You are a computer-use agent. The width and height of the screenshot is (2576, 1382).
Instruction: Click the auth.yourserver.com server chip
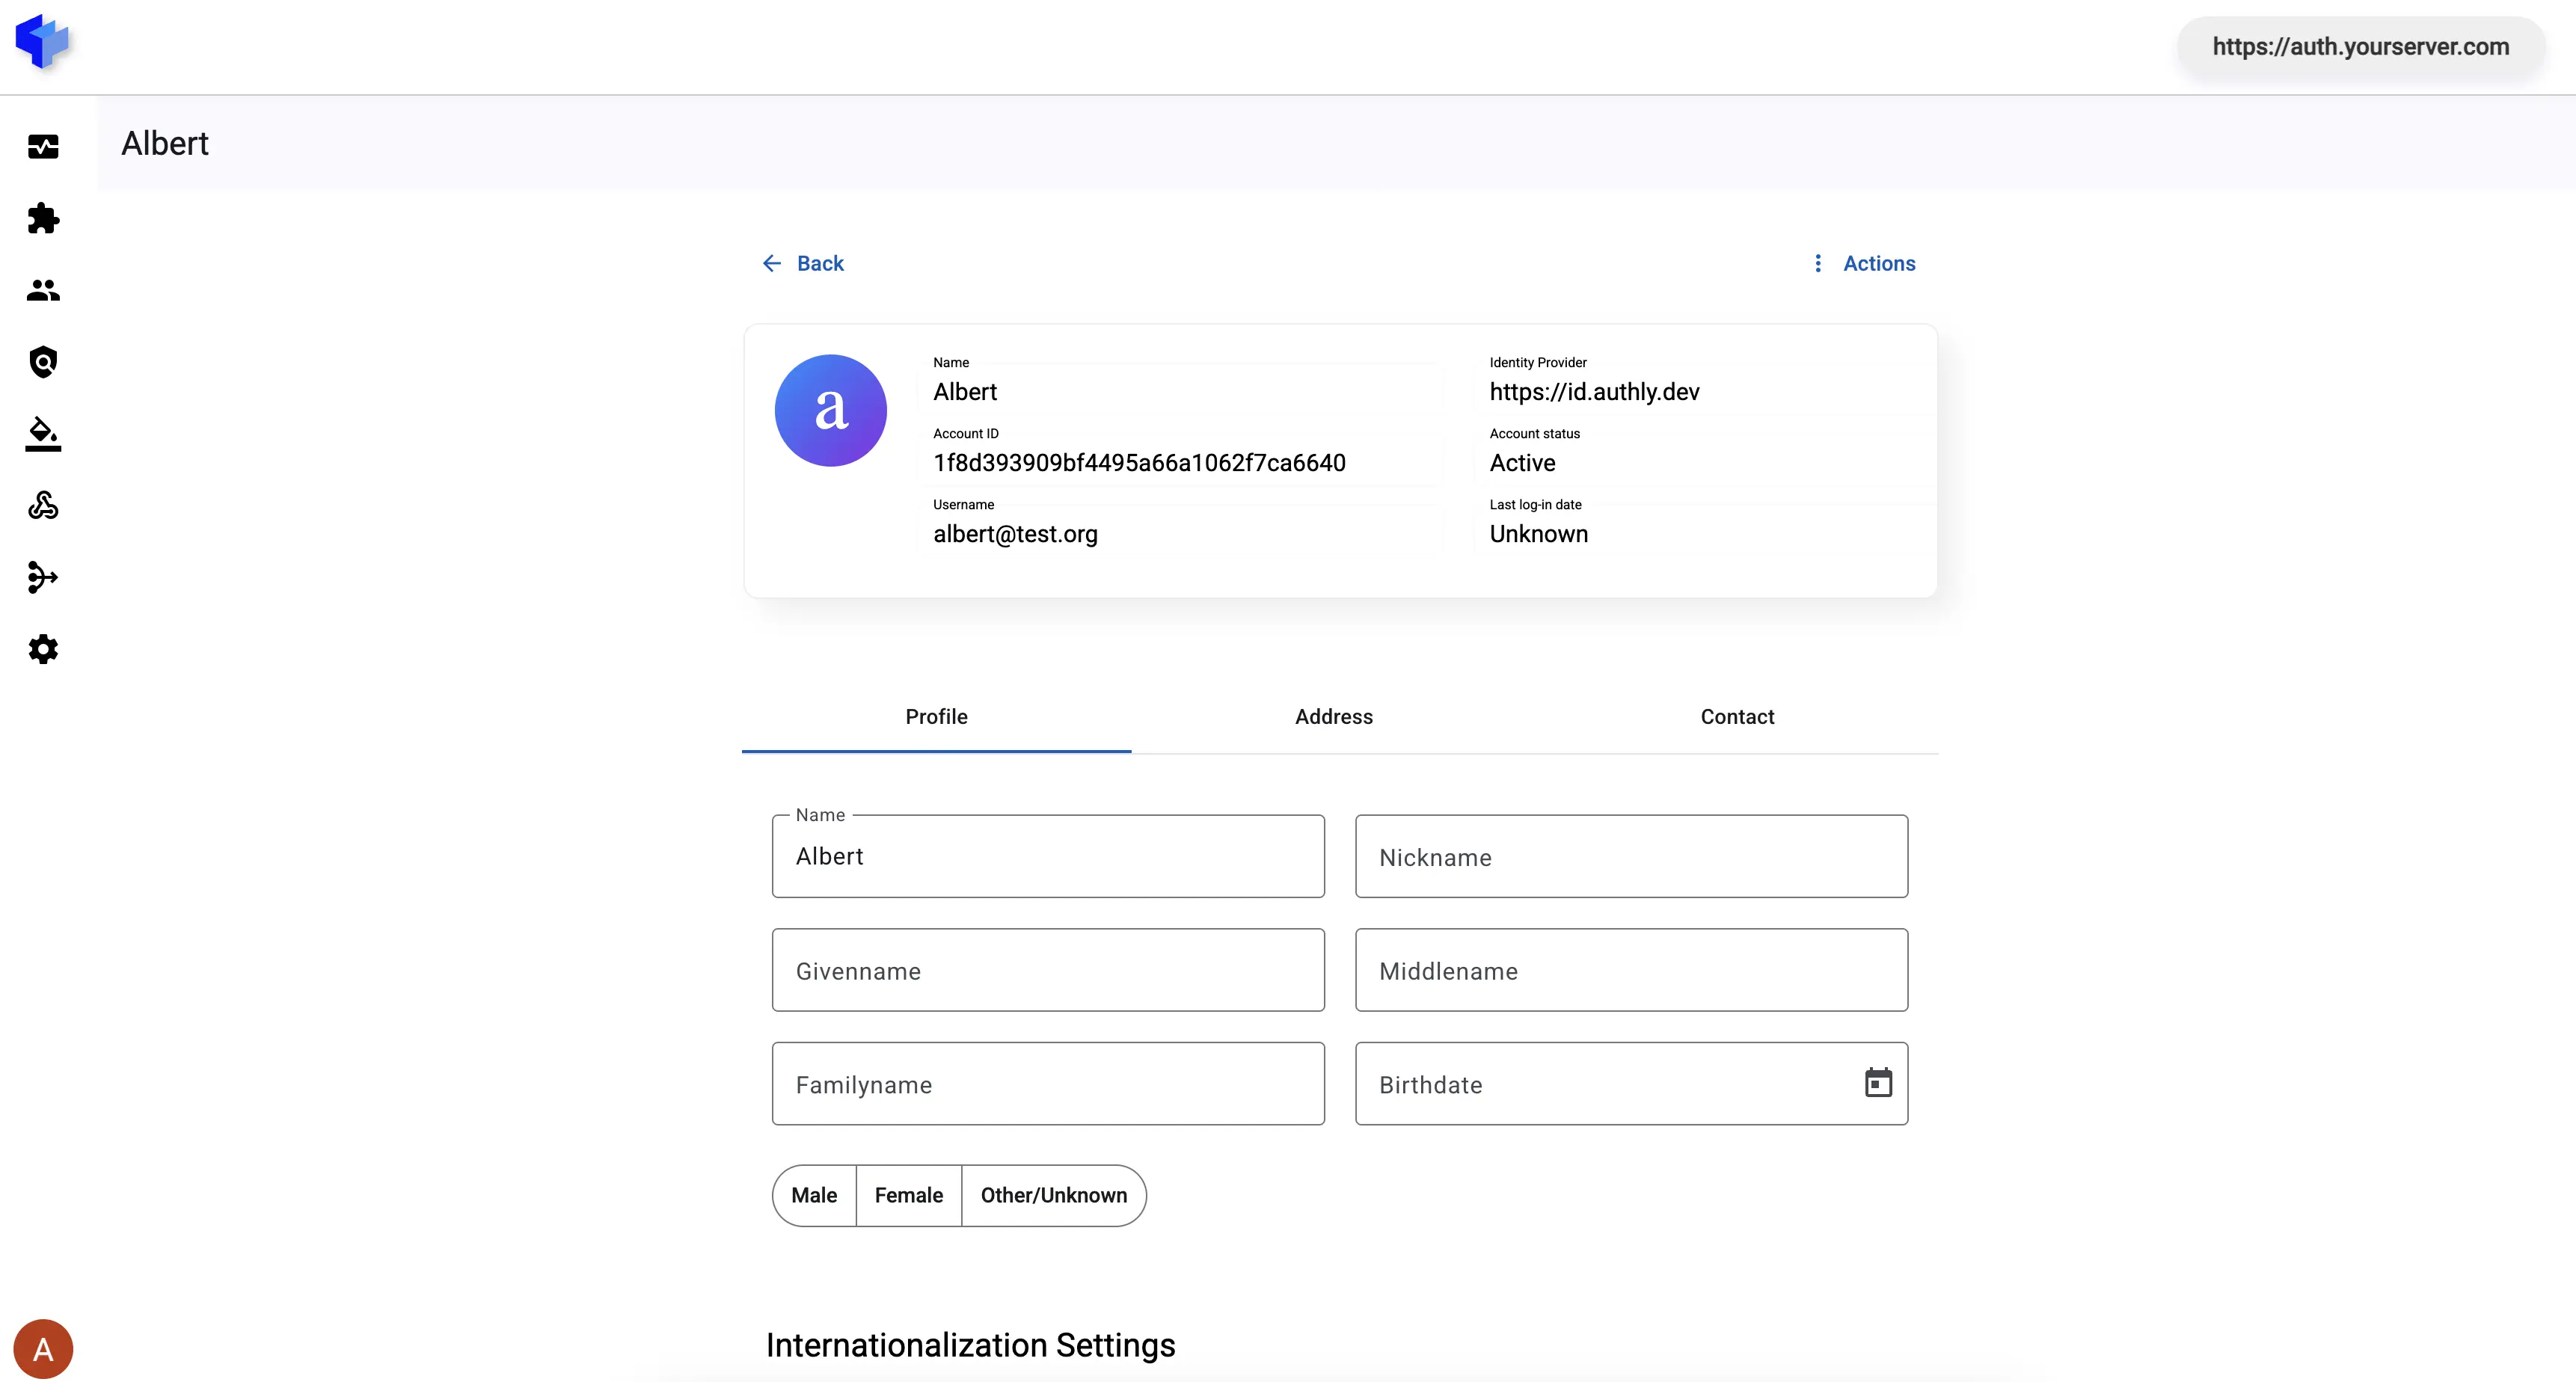pos(2360,47)
